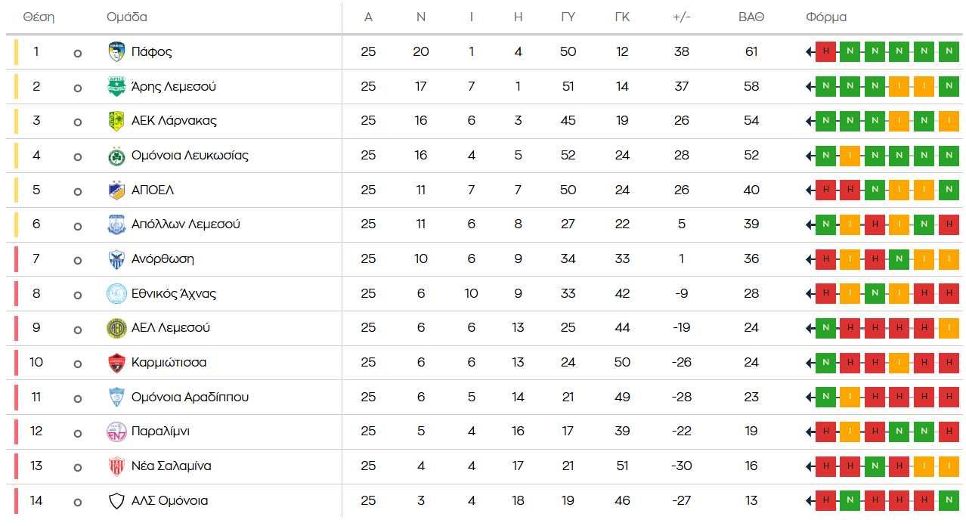Click the red Η form box for Πάφος
This screenshot has width=966, height=526.
[826, 52]
